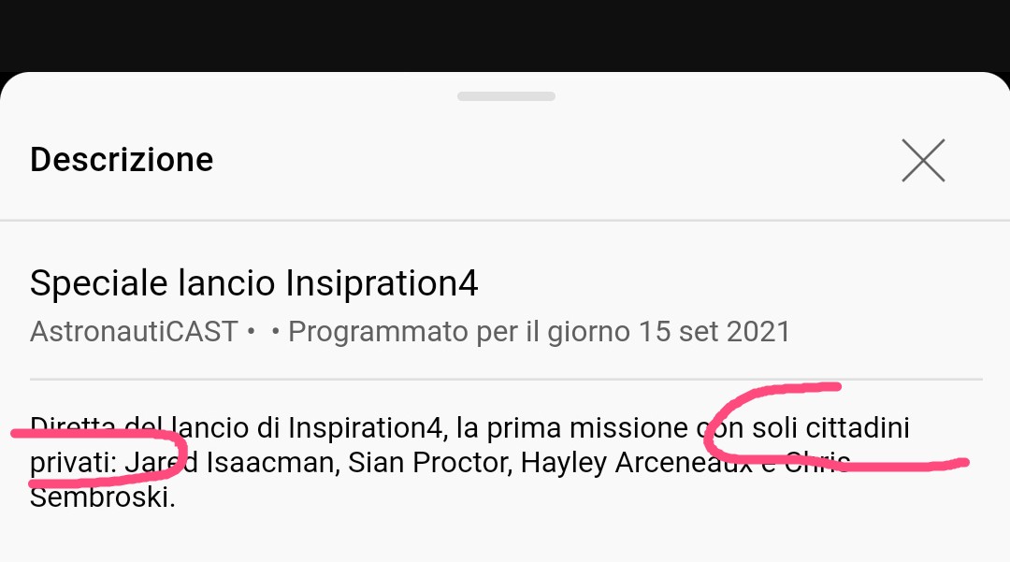The height and width of the screenshot is (562, 1010).
Task: Click the words prima missione
Action: pyautogui.click(x=586, y=428)
